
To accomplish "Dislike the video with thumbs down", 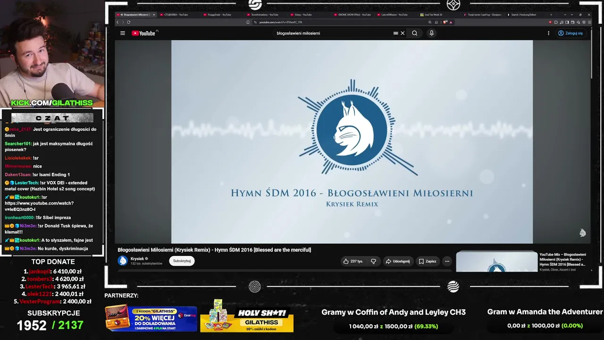I will [373, 261].
